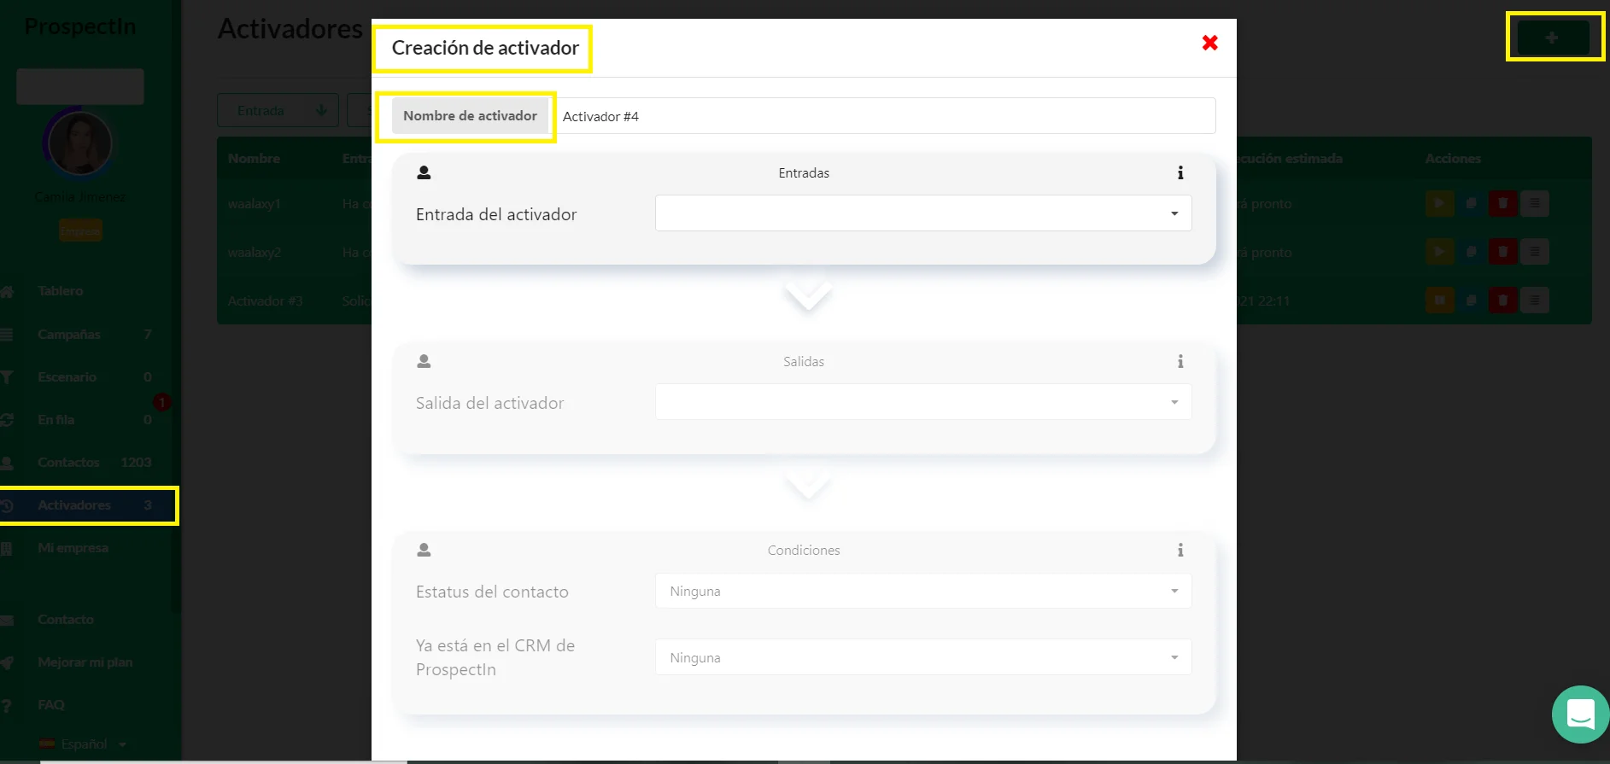Image resolution: width=1610 pixels, height=764 pixels.
Task: Click the Acciones column header
Action: coord(1453,159)
